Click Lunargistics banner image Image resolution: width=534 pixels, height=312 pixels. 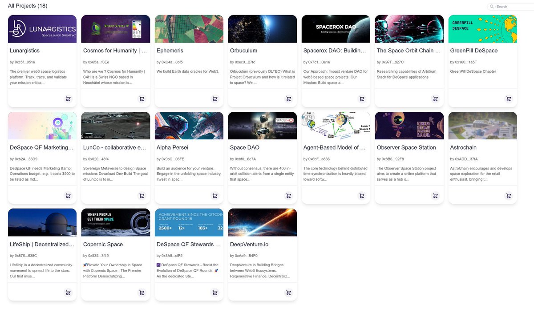42,29
